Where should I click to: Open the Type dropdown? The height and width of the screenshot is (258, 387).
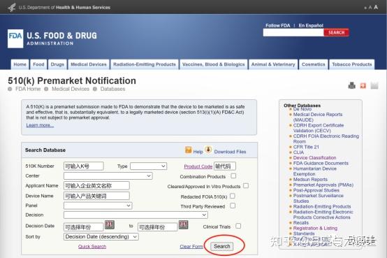(149, 166)
